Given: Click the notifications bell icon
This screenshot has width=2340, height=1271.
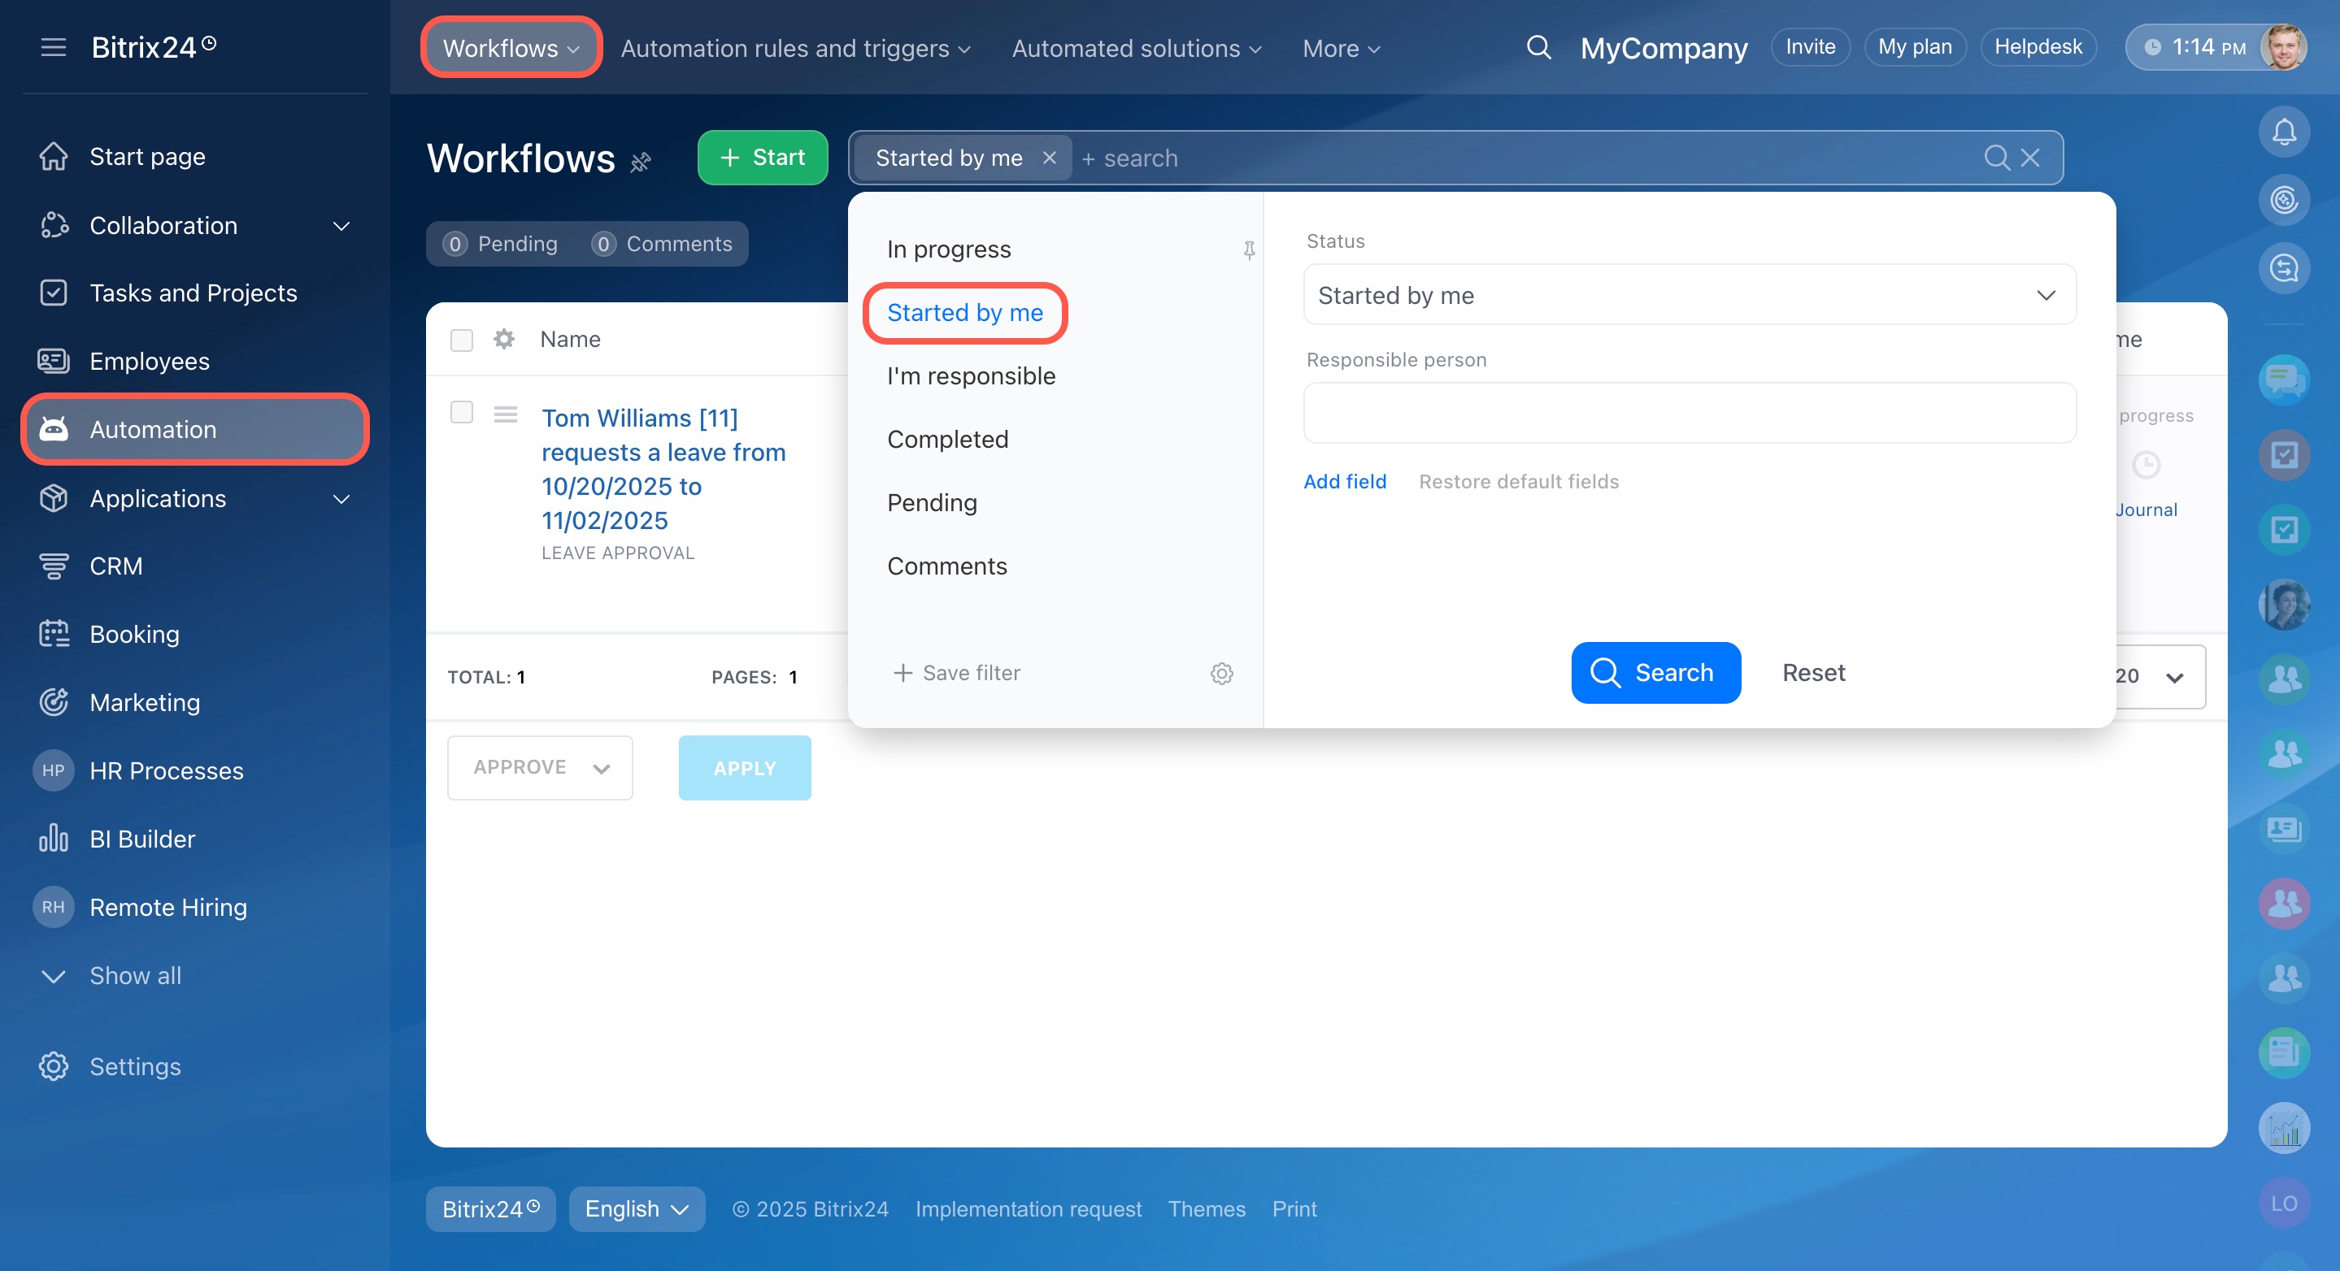Looking at the screenshot, I should pos(2283,132).
